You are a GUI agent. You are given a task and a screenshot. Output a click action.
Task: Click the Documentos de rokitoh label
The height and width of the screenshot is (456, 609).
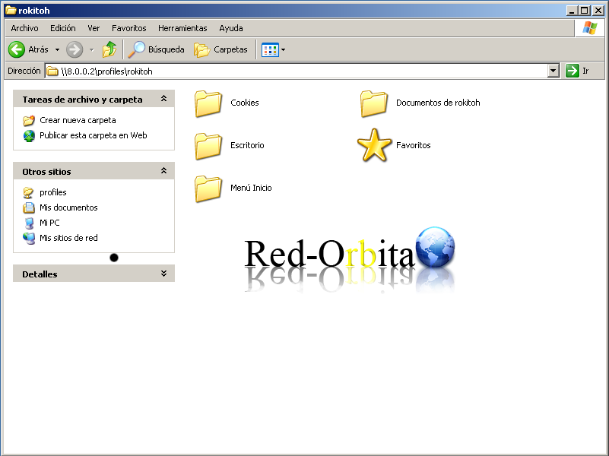click(438, 103)
